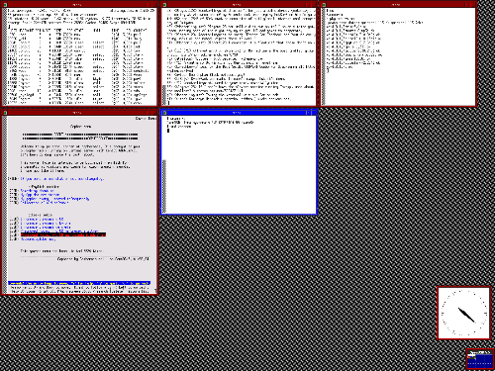Click the scrollbar of the file-listing terminal

(x=324, y=56)
